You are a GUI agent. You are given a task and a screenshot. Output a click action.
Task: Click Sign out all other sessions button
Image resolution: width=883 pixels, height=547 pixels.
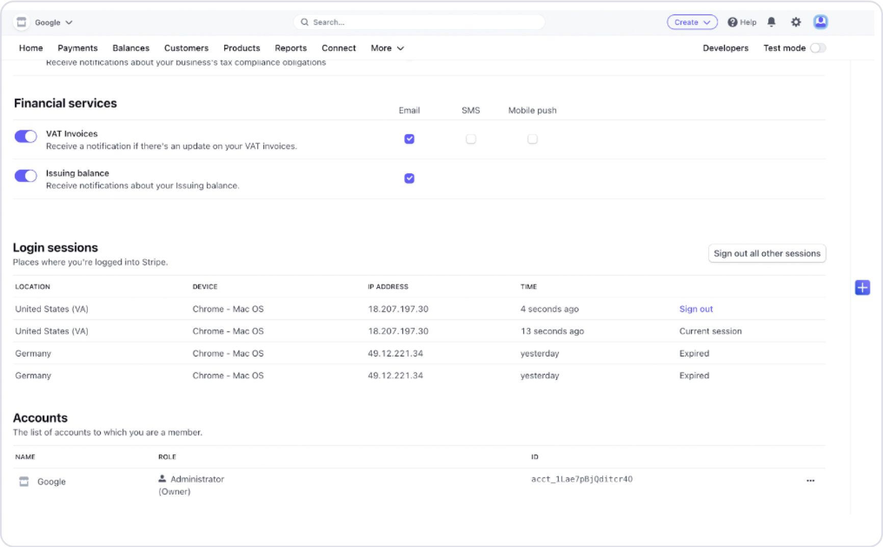tap(767, 253)
